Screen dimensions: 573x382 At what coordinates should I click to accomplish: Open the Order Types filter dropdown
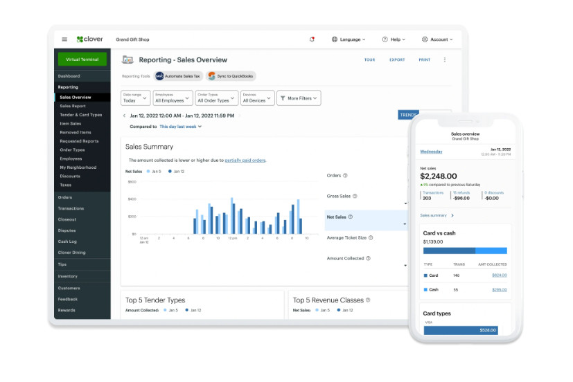pos(215,98)
